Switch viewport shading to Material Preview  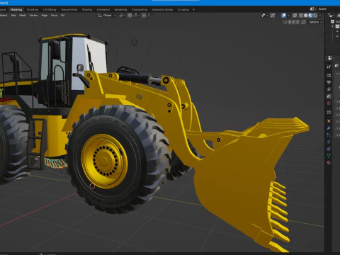click(x=310, y=16)
